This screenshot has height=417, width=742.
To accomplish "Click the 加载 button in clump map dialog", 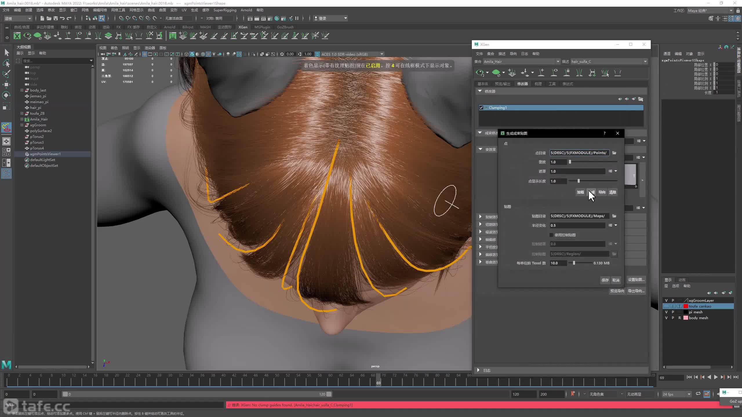I will point(580,192).
